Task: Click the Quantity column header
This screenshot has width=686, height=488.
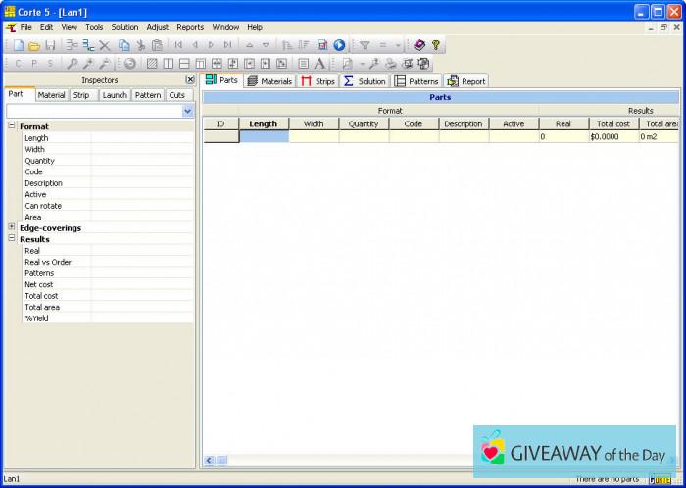Action: (x=364, y=124)
